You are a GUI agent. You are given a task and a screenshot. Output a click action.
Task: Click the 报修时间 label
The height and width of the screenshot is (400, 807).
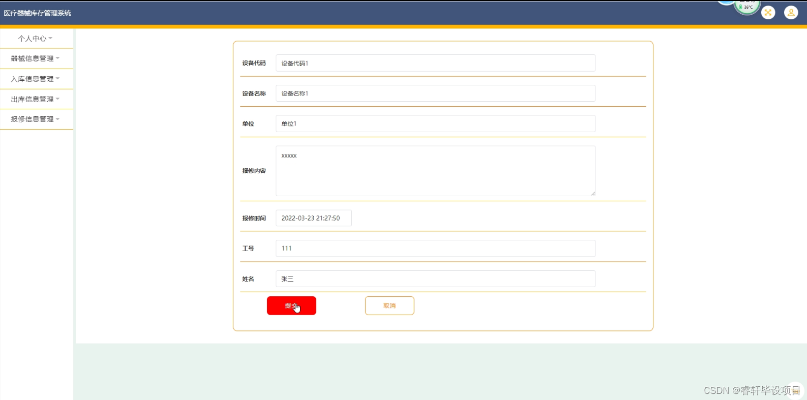coord(254,218)
